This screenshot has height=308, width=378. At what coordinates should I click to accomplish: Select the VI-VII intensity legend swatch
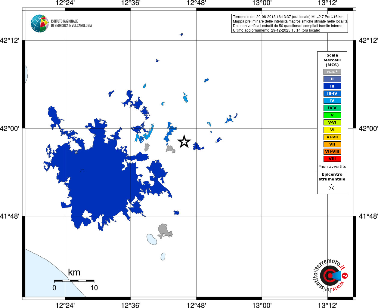coord(332,137)
